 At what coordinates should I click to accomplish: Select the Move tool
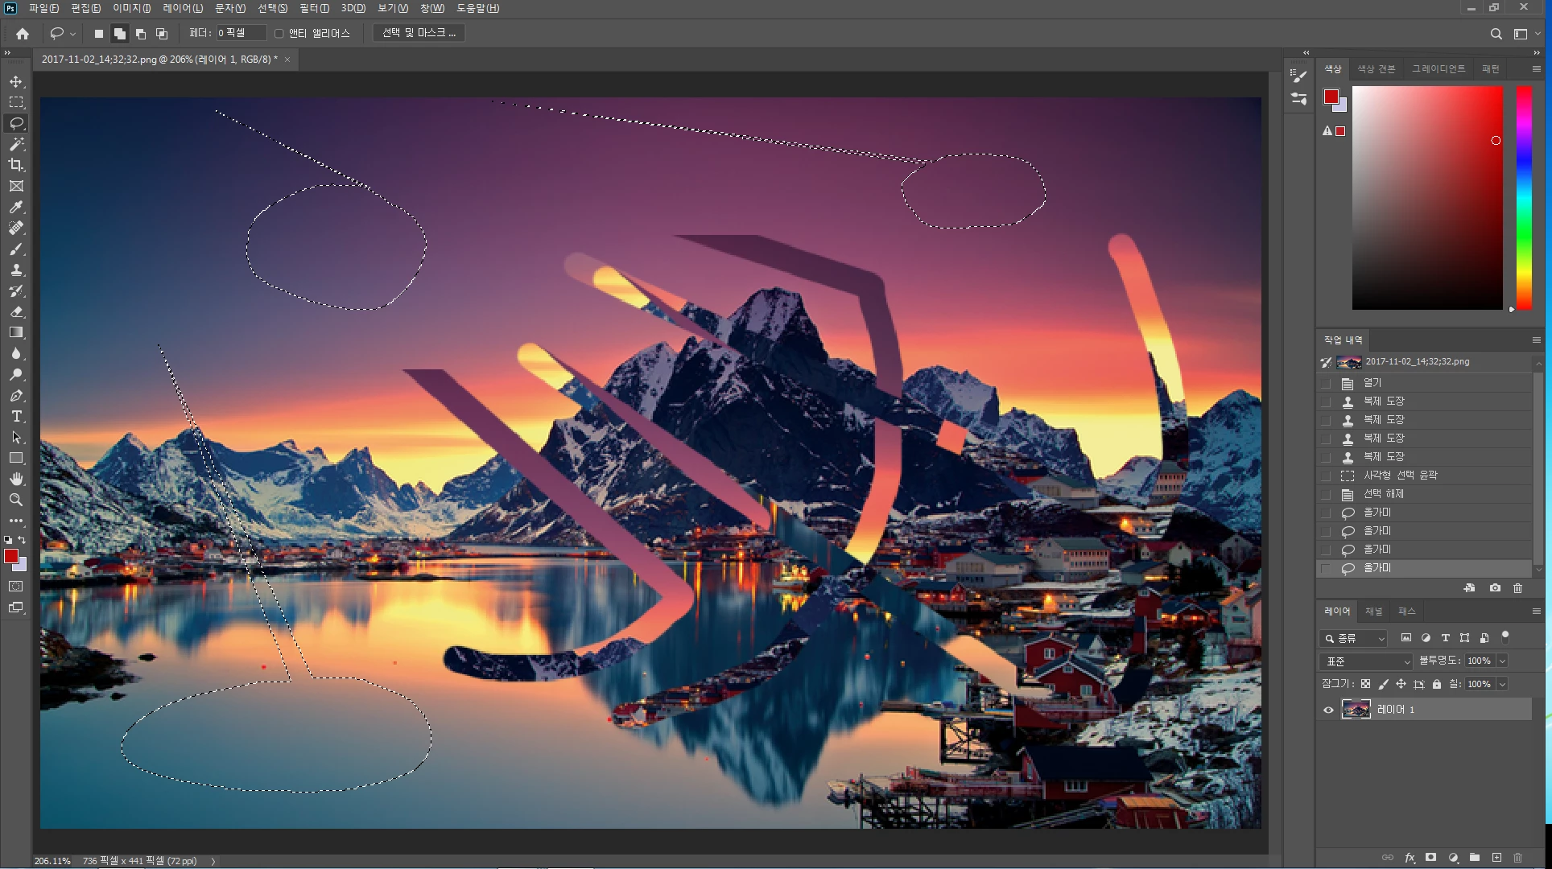pos(16,81)
